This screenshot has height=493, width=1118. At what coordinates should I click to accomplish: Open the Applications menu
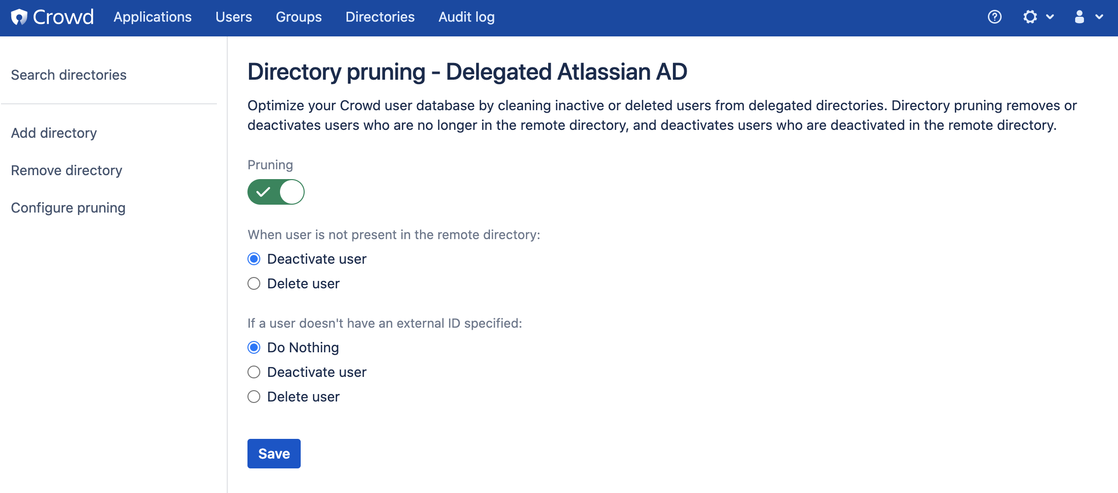click(x=152, y=17)
